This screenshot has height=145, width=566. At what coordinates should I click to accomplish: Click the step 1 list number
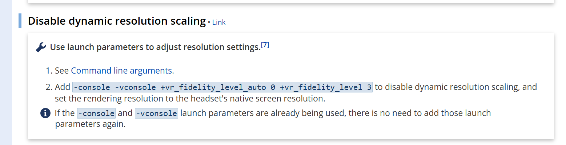click(x=49, y=70)
